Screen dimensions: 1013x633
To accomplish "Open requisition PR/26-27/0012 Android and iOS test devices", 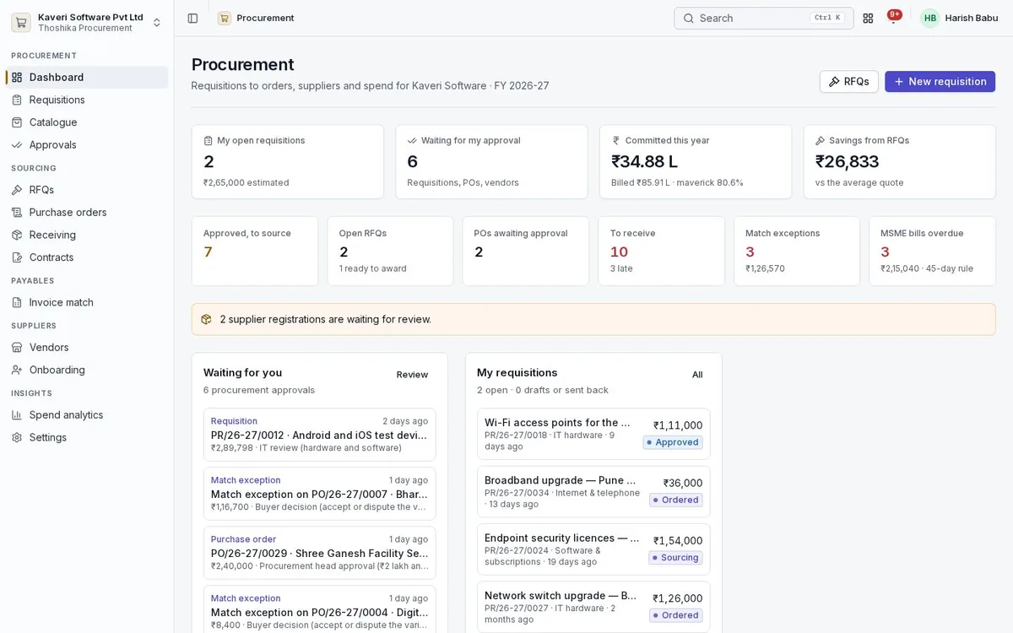I will coord(320,435).
